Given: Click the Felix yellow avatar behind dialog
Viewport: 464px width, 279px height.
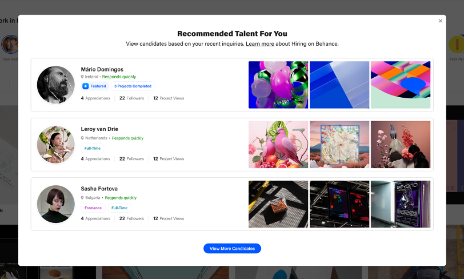Looking at the screenshot, I should [x=456, y=45].
